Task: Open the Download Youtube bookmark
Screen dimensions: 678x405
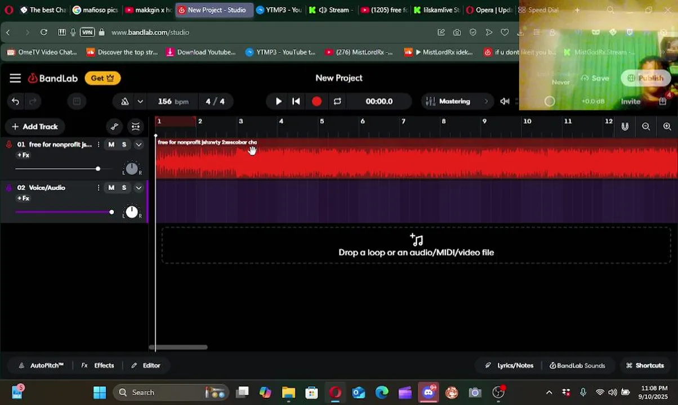Action: point(201,52)
